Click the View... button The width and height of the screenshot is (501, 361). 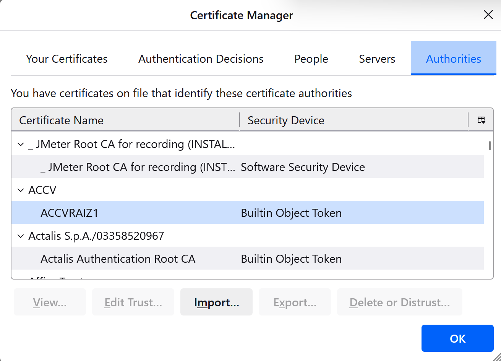pos(50,302)
